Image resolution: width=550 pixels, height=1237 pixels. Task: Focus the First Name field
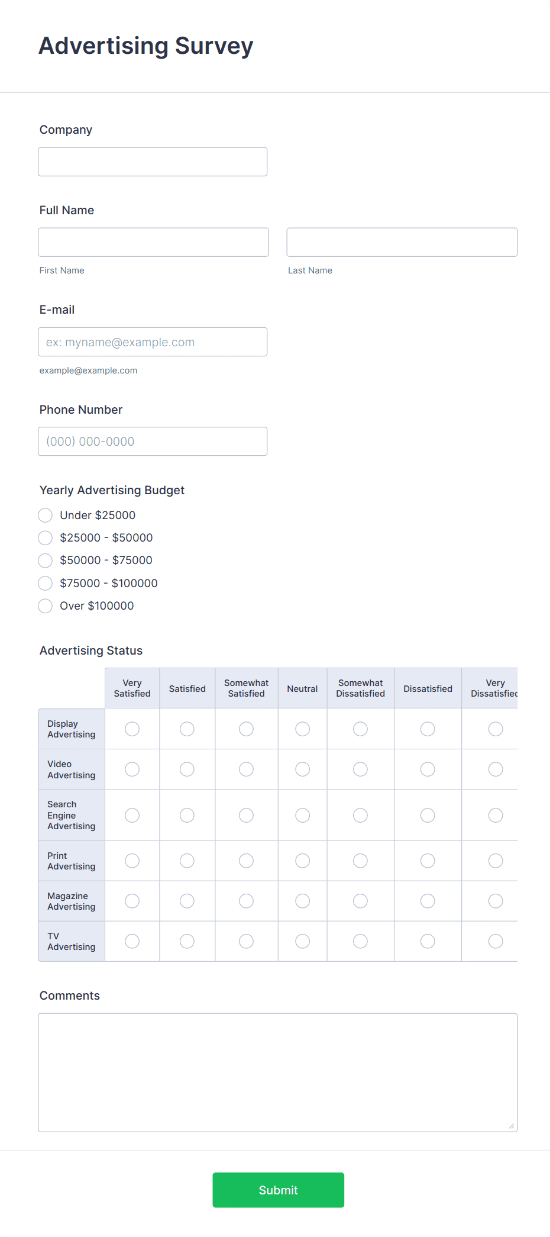(x=153, y=242)
